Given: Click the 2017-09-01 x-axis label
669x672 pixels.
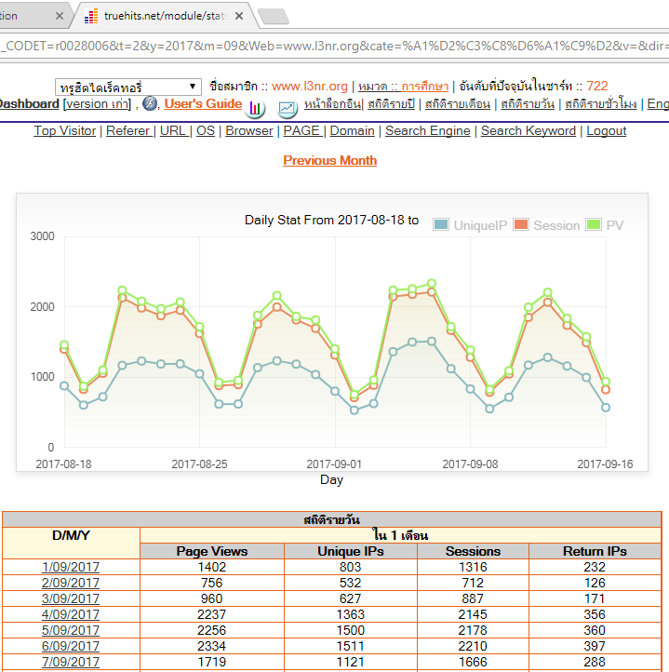Looking at the screenshot, I should (334, 464).
